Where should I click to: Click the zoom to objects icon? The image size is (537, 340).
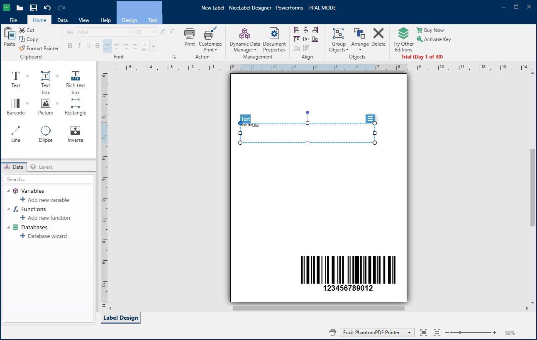click(x=437, y=333)
